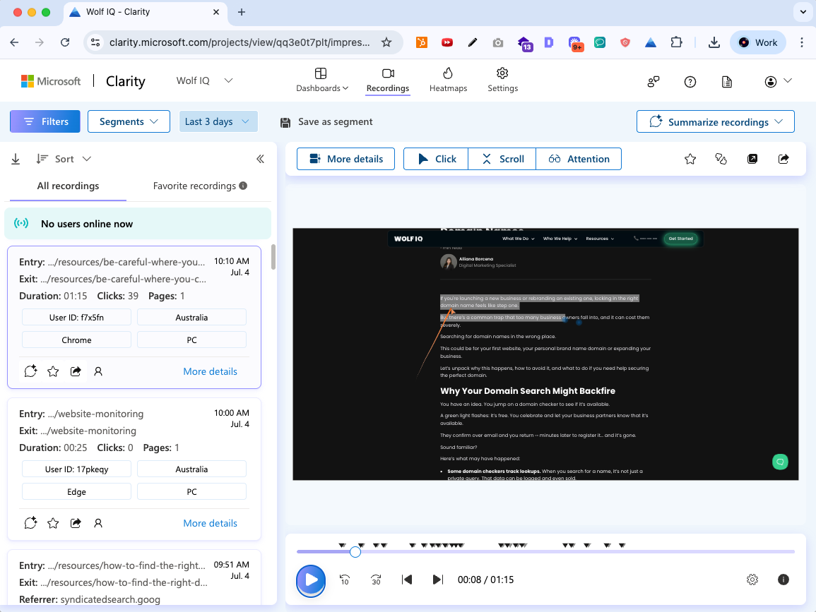Click the Chrome browser tag
816x612 pixels.
point(76,340)
